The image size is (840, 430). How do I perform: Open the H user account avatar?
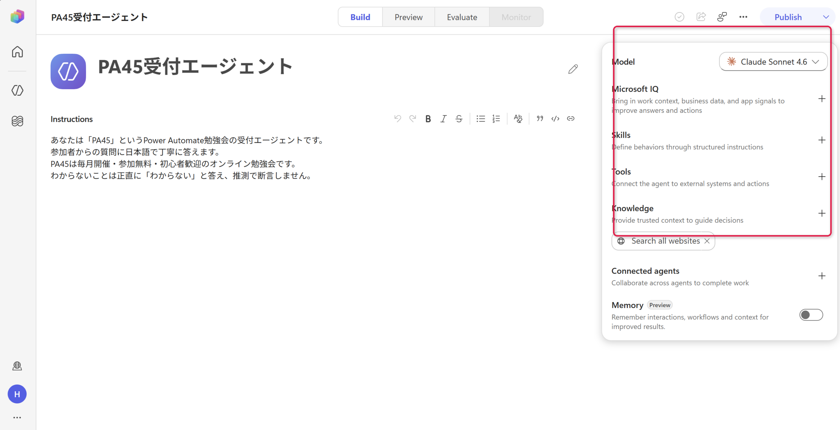tap(17, 394)
